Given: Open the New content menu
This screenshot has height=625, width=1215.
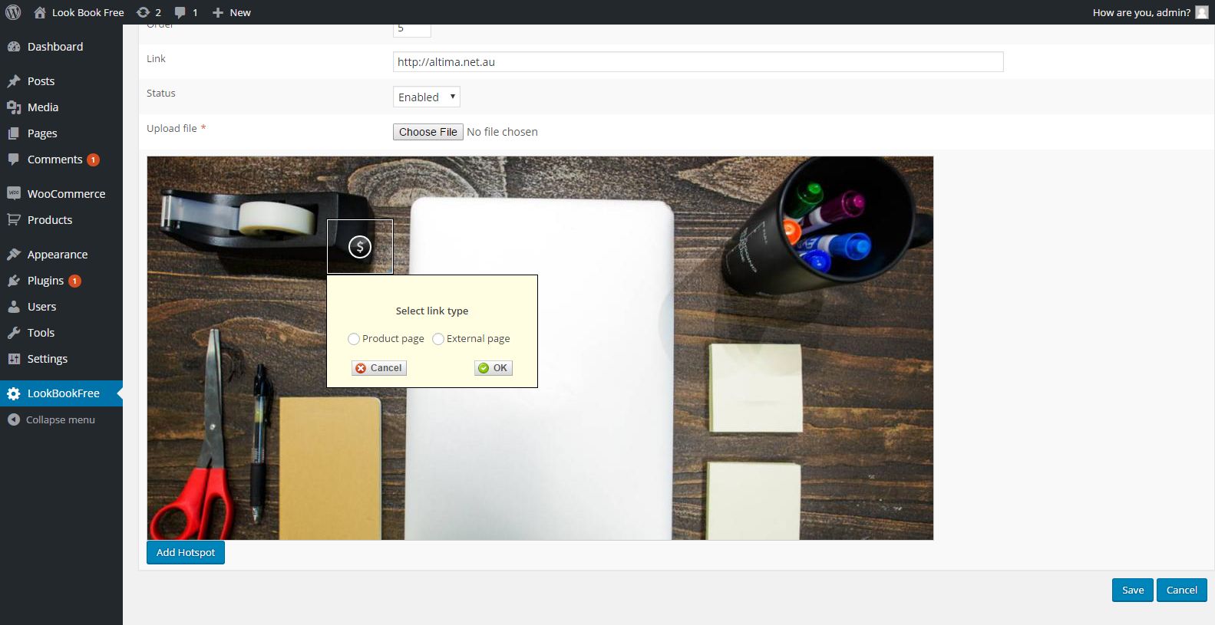Looking at the screenshot, I should [x=232, y=12].
